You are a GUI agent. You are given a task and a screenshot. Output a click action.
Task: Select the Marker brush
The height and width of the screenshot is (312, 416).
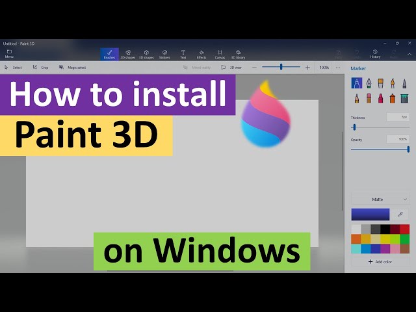(x=357, y=83)
